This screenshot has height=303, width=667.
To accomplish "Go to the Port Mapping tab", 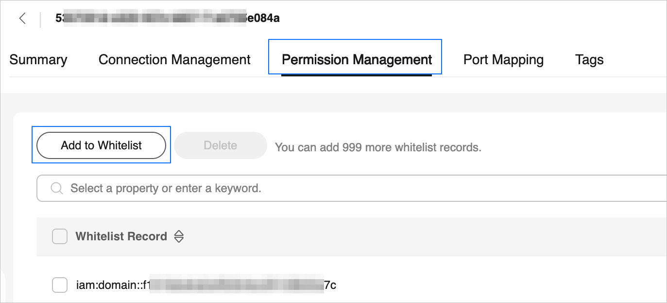I will point(503,60).
